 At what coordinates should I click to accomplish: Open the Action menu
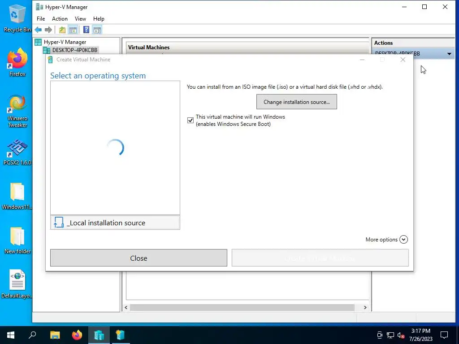(x=60, y=19)
